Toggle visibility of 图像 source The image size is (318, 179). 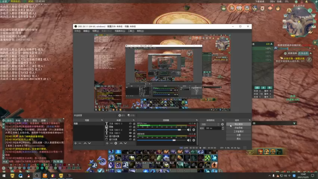click(x=130, y=126)
